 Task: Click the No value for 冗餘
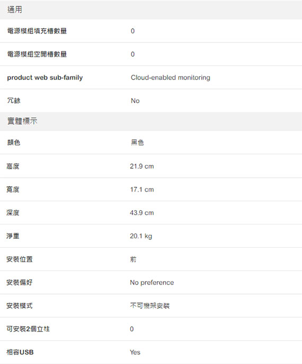[x=135, y=101]
